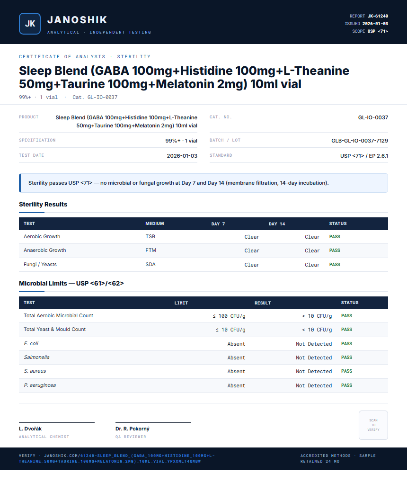
Task: Click the ≤ 10 CFU/g limit cell
Action: [x=230, y=330]
